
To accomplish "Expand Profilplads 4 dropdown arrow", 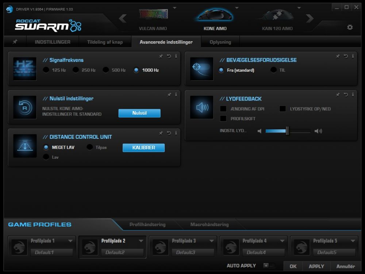I will (282, 241).
